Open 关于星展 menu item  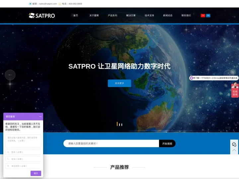click(x=94, y=15)
